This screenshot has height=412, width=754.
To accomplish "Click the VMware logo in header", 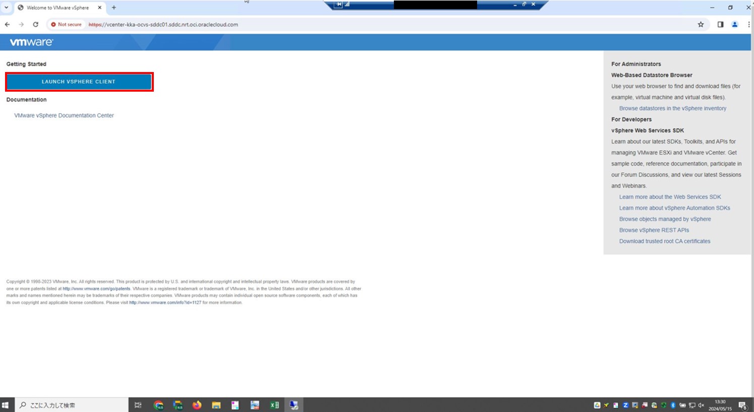I will point(31,42).
